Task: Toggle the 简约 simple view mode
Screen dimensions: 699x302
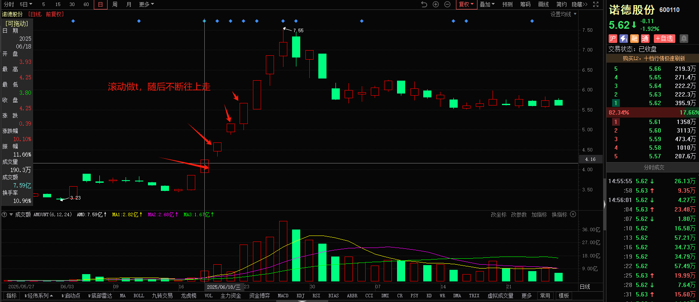Action: click(x=561, y=4)
